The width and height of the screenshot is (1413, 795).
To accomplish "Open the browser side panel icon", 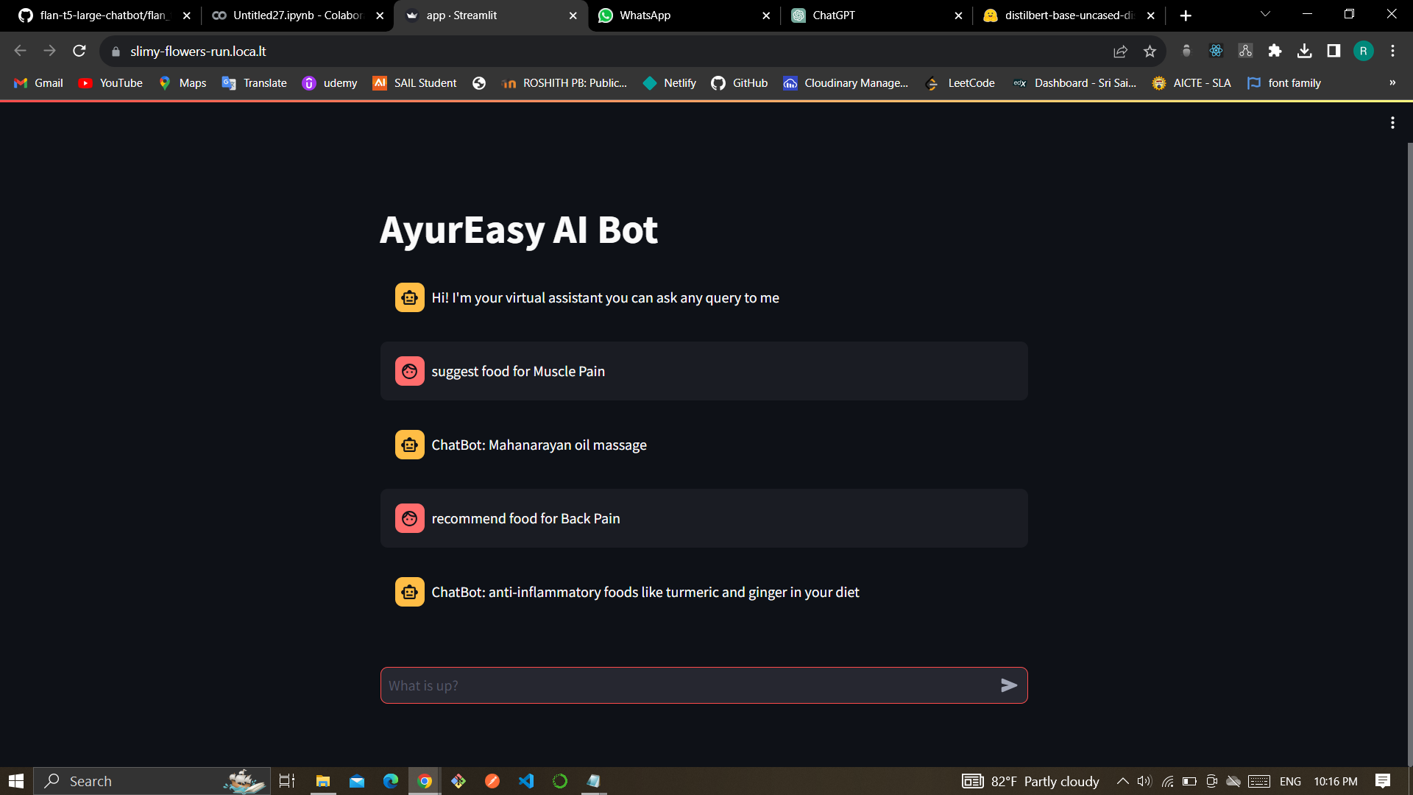I will coord(1334,51).
